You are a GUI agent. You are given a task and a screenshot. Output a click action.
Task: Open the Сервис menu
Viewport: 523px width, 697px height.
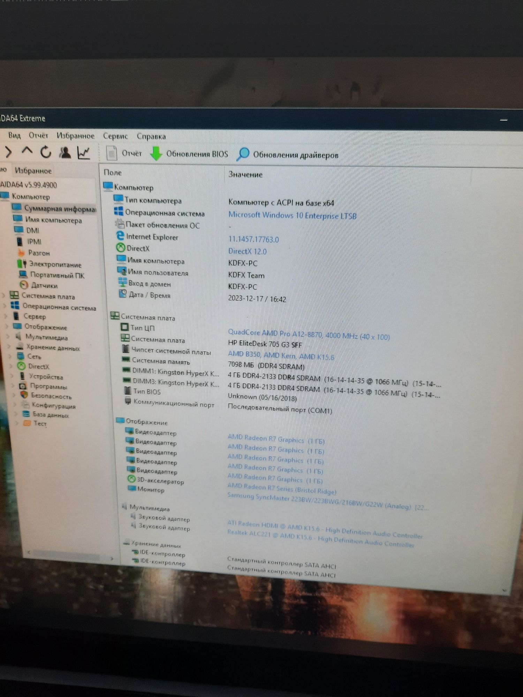115,136
